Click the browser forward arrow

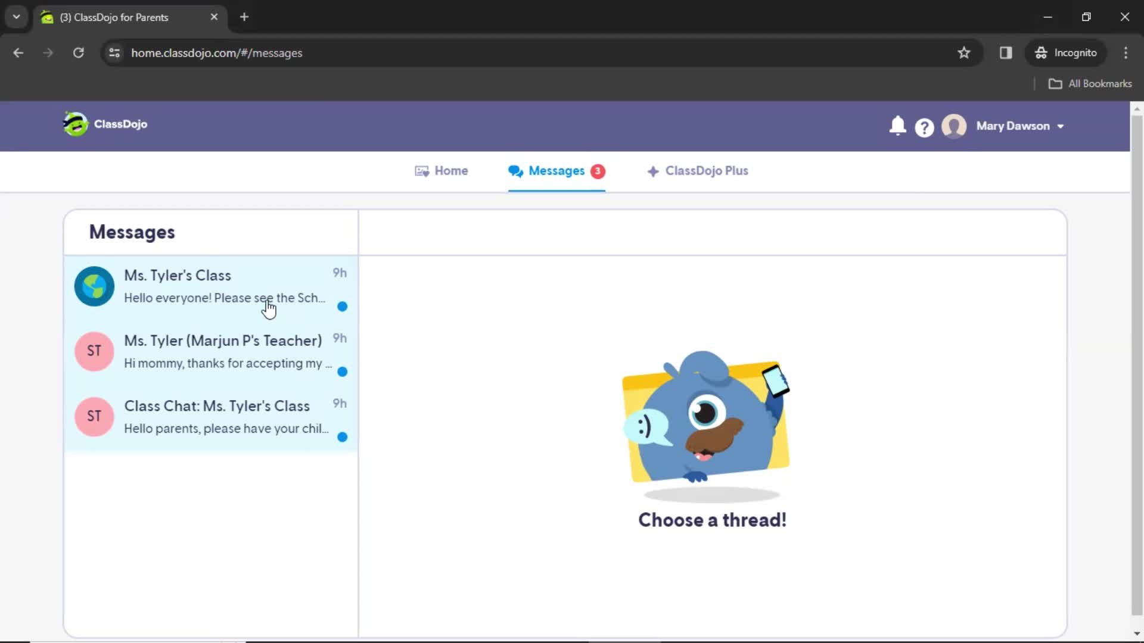(48, 53)
